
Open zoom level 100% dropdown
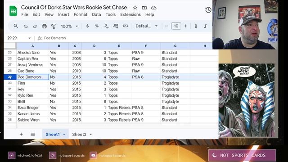tap(69, 26)
